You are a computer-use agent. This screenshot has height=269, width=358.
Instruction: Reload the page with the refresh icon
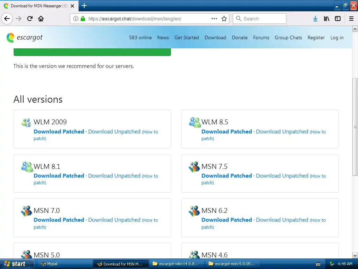pyautogui.click(x=30, y=19)
